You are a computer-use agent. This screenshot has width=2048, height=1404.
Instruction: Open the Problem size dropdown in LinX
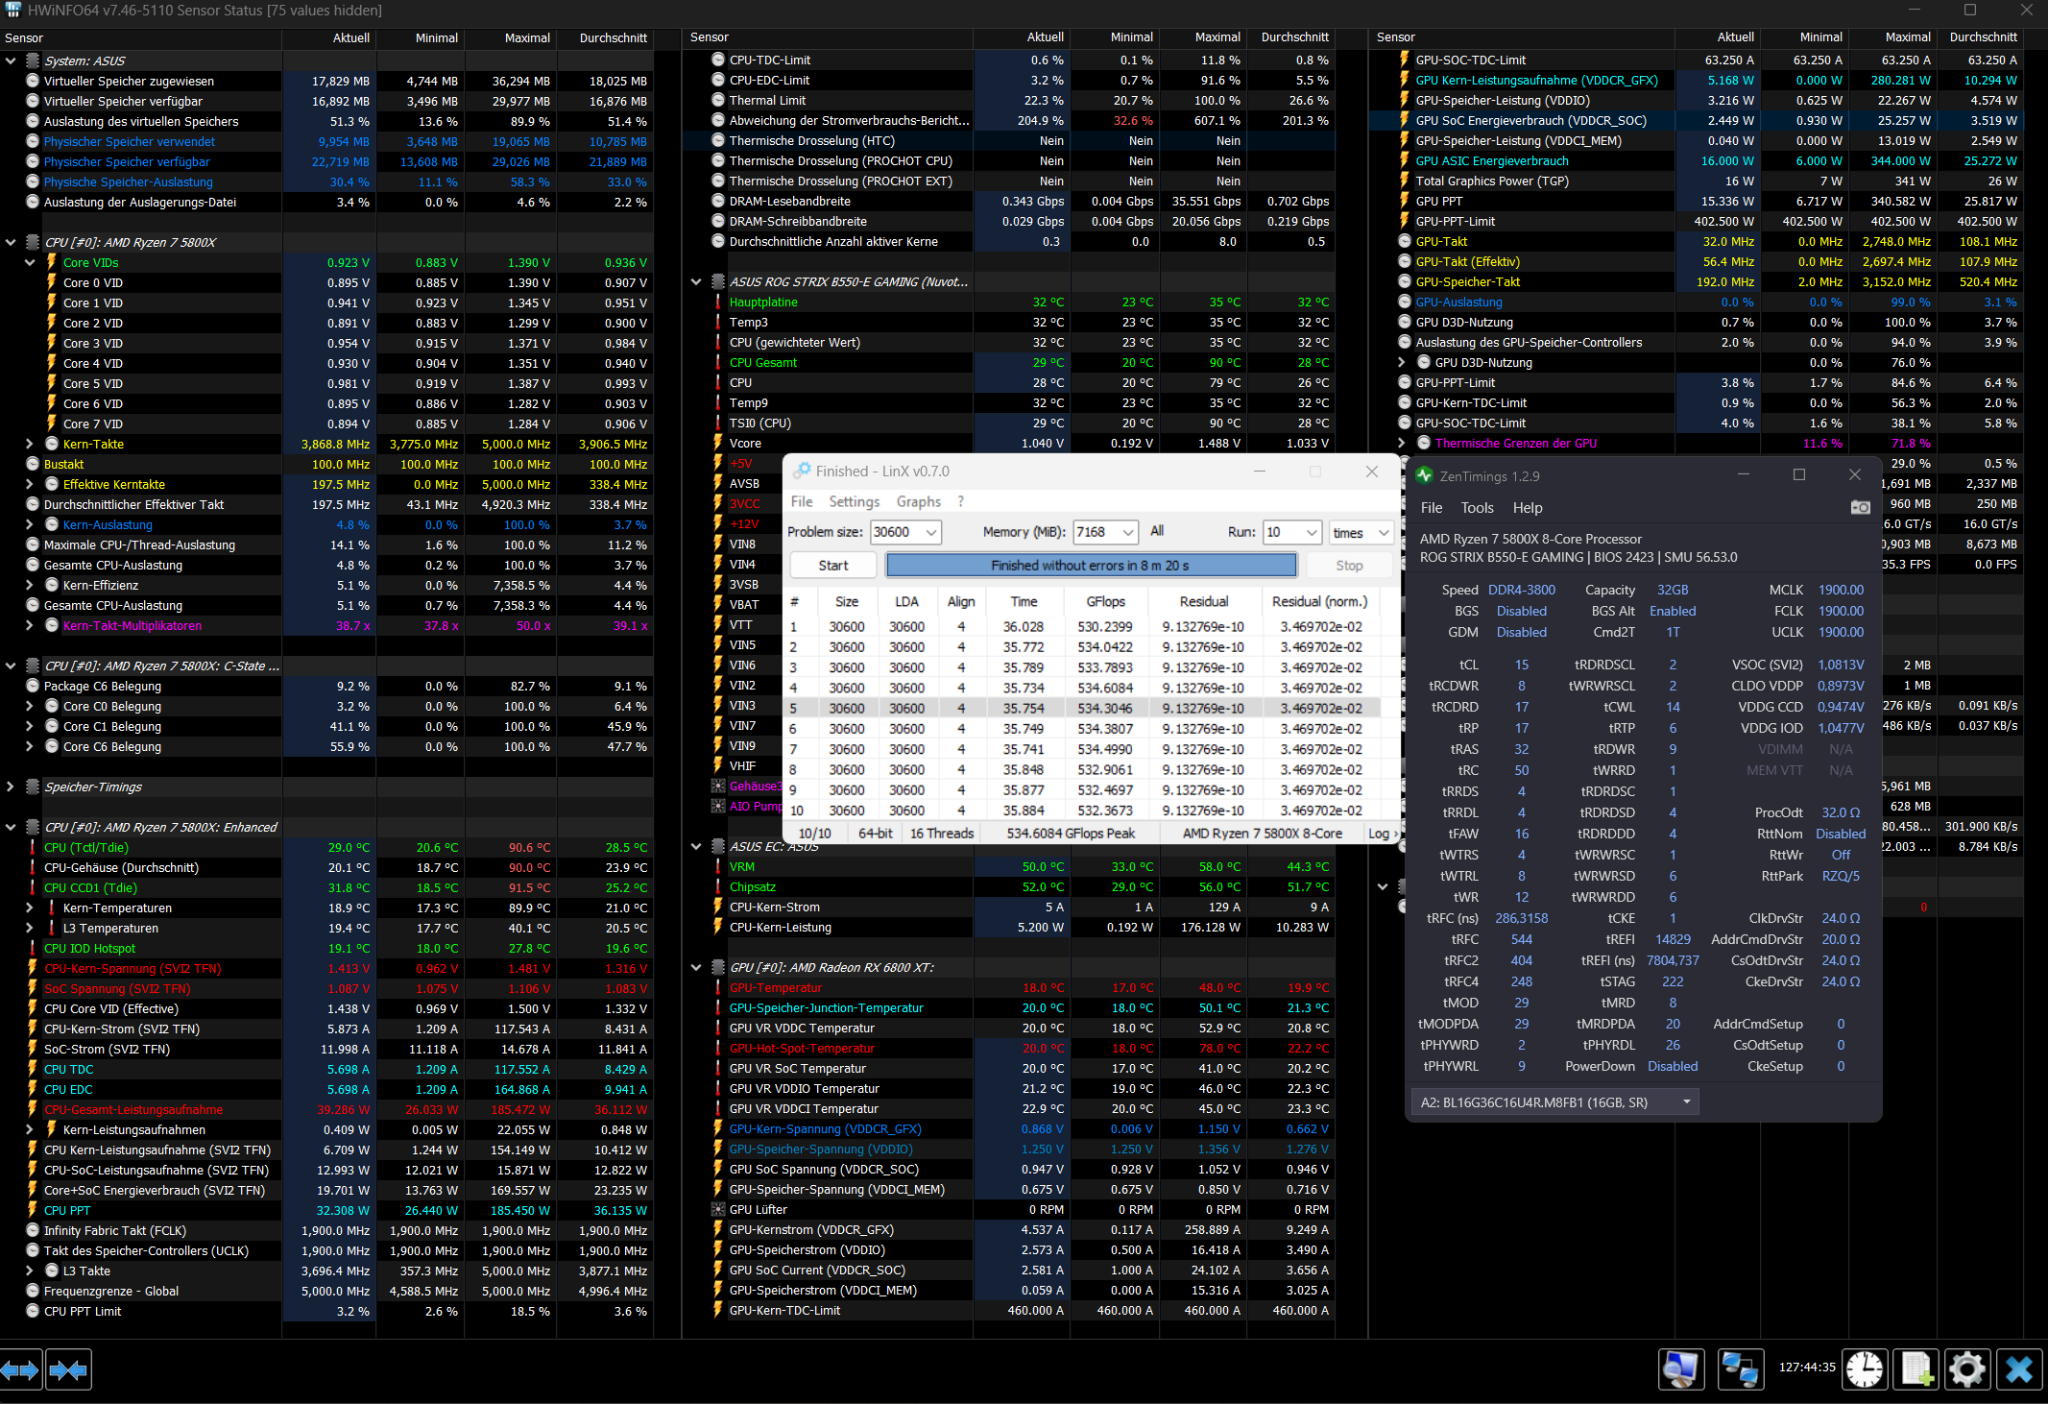(x=930, y=532)
